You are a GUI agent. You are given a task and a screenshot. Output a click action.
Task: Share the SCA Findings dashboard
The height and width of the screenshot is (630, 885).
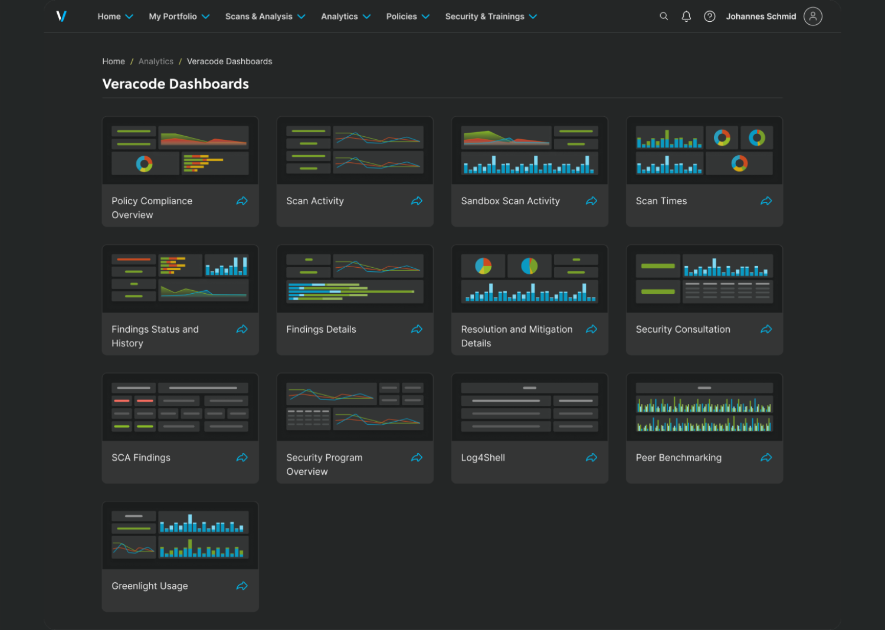(242, 458)
